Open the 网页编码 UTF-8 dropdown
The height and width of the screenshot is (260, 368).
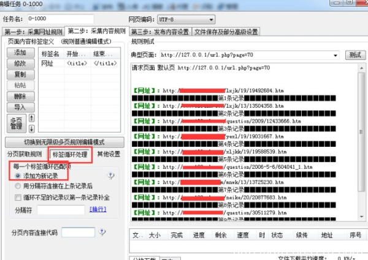pos(212,20)
